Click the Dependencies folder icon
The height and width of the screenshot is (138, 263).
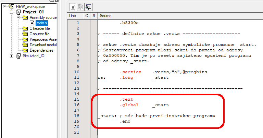point(25,50)
